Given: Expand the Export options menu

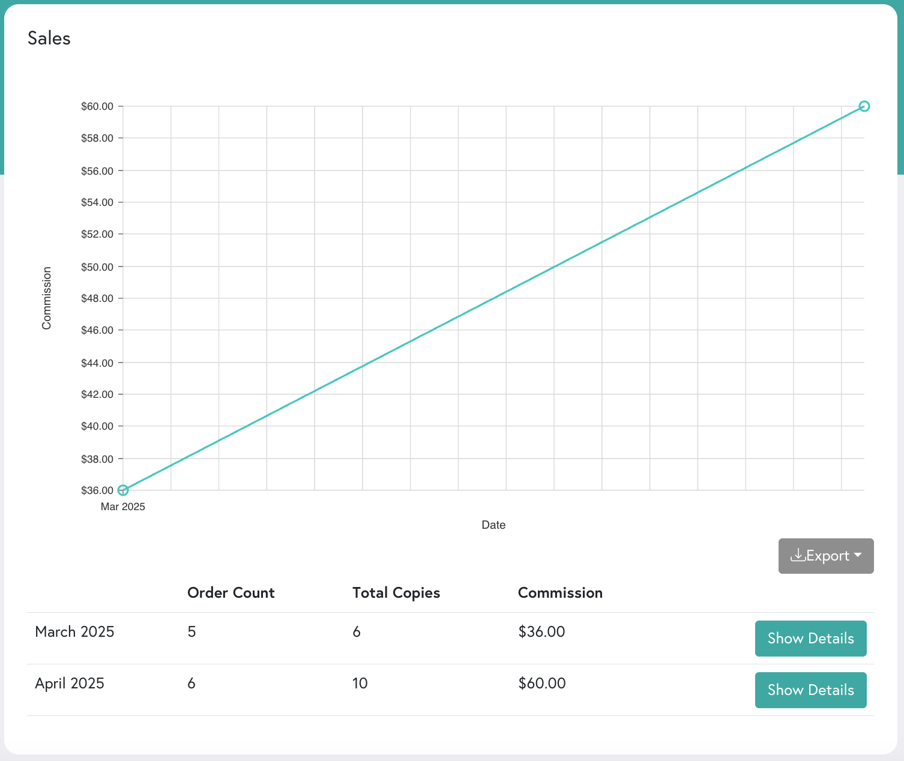Looking at the screenshot, I should tap(826, 556).
